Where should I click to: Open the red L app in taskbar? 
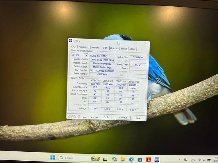148,160
